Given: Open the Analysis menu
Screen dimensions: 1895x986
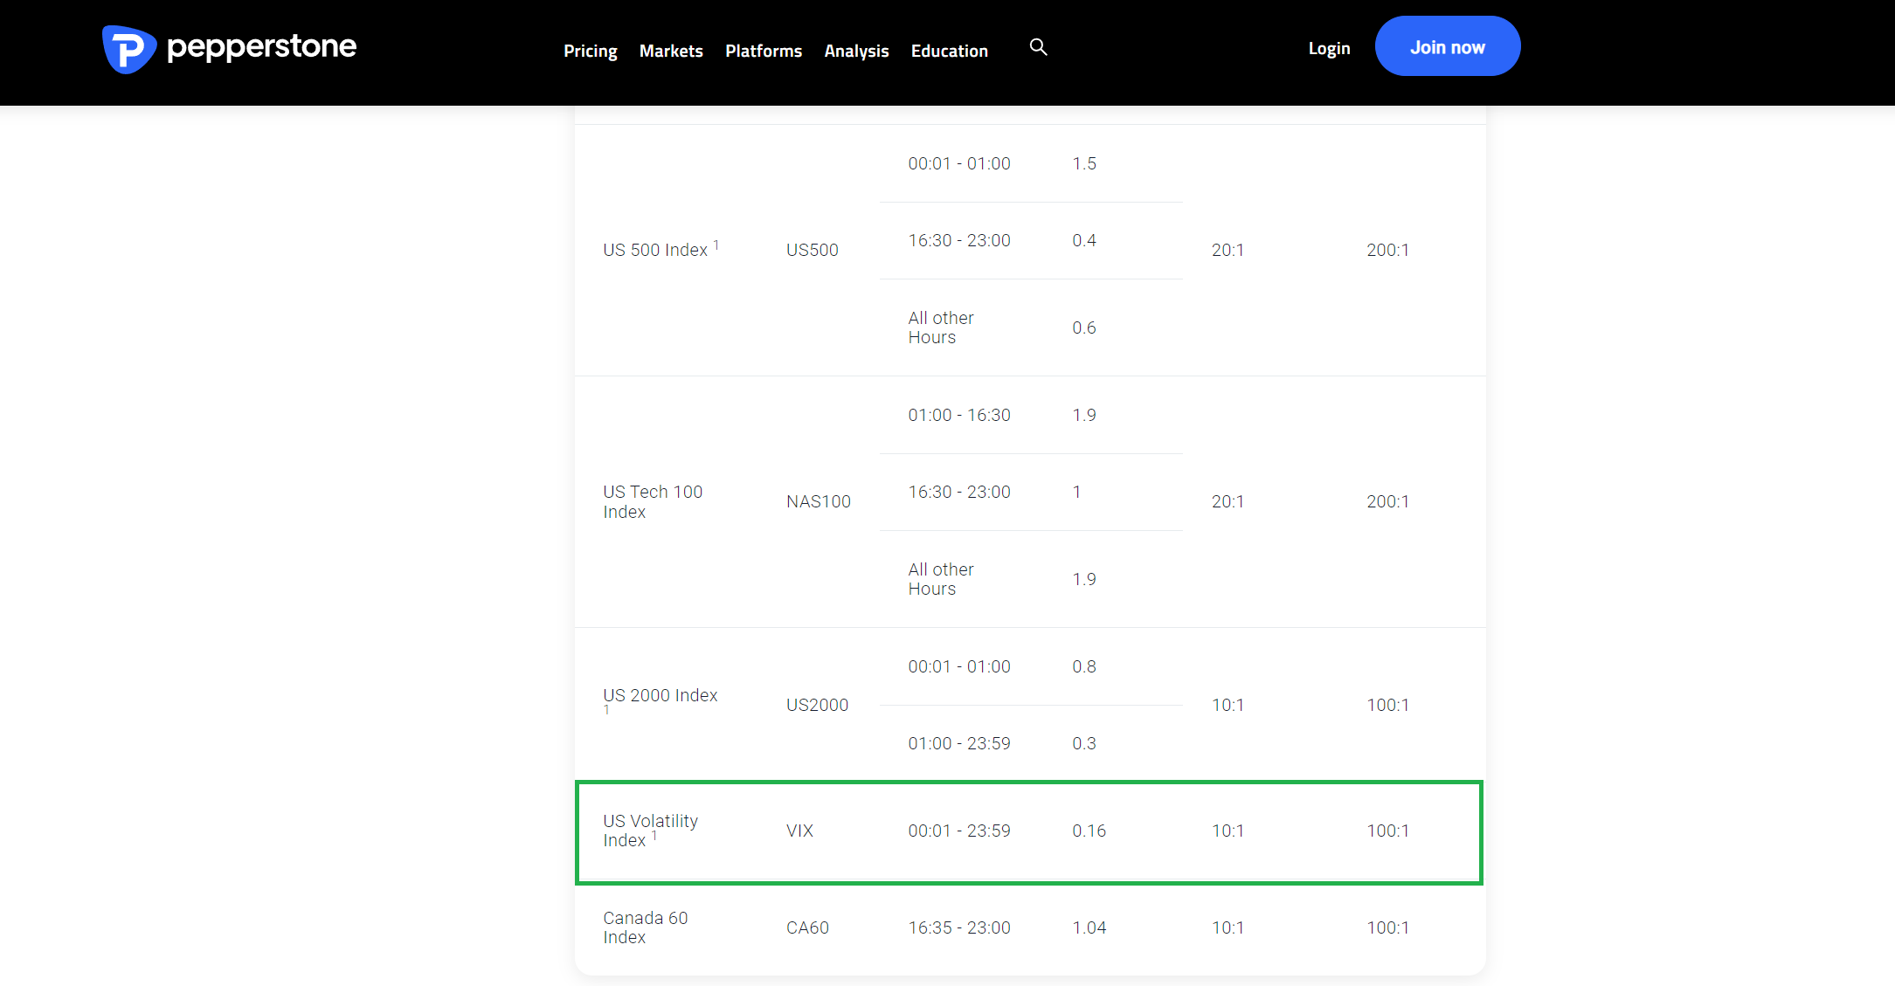Looking at the screenshot, I should [x=855, y=51].
